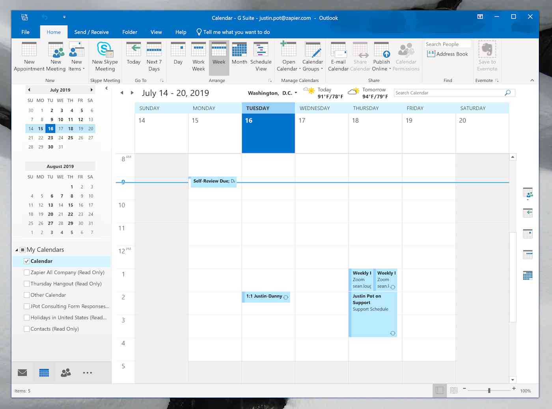Open the 1:1 Justin-Danny event
This screenshot has height=409, width=552.
(x=267, y=297)
